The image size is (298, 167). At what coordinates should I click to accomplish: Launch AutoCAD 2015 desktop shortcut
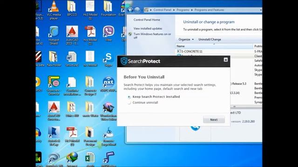(72, 35)
